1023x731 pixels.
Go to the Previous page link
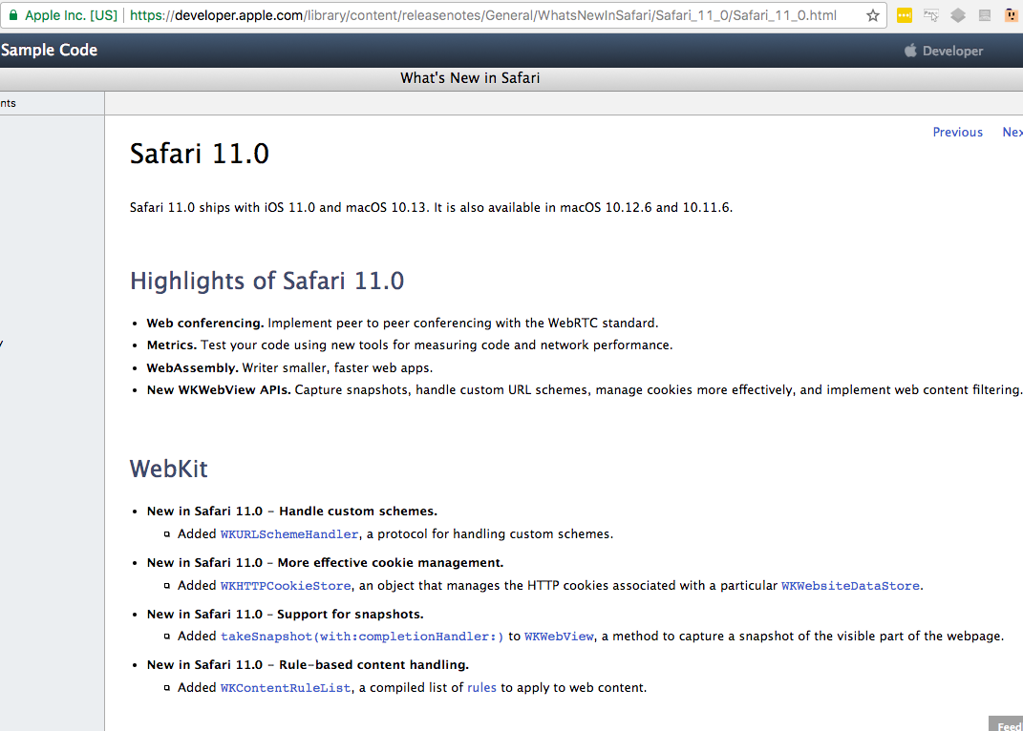(x=957, y=133)
